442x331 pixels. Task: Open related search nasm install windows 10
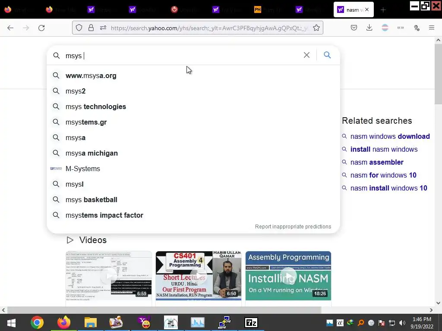[389, 188]
